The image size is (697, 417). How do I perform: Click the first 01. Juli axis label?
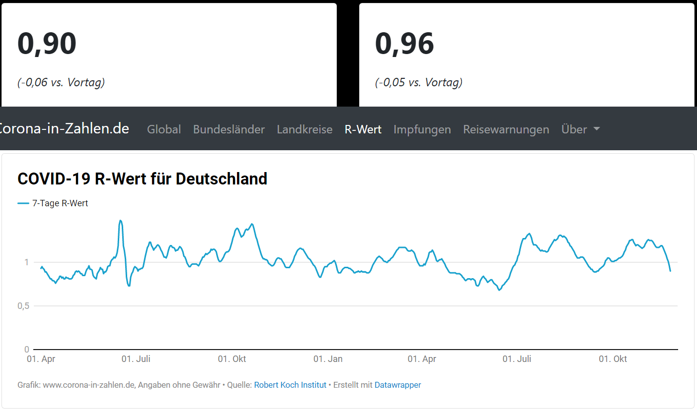136,359
